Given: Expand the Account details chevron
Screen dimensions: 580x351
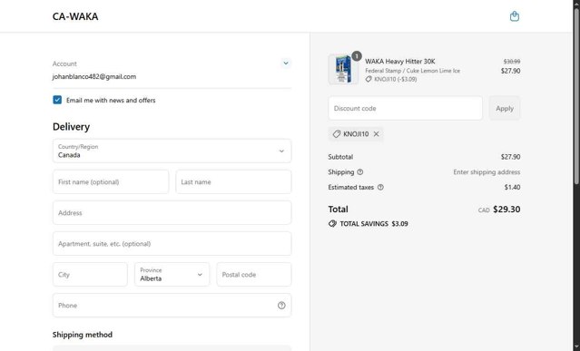Looking at the screenshot, I should tap(286, 63).
